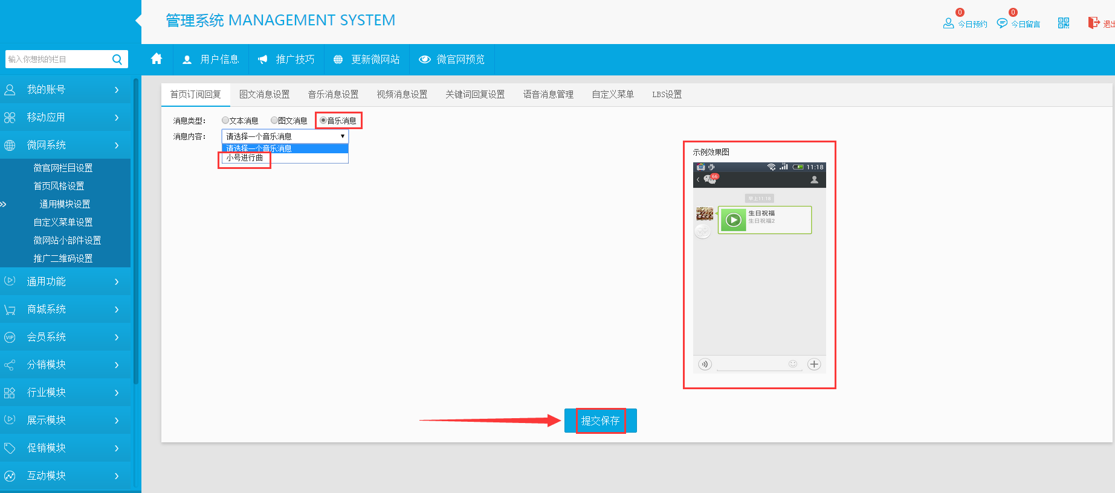Click the sidebar search input field
This screenshot has width=1115, height=493.
(57, 59)
